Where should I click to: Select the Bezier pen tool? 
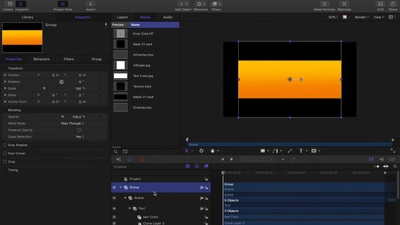click(x=275, y=151)
